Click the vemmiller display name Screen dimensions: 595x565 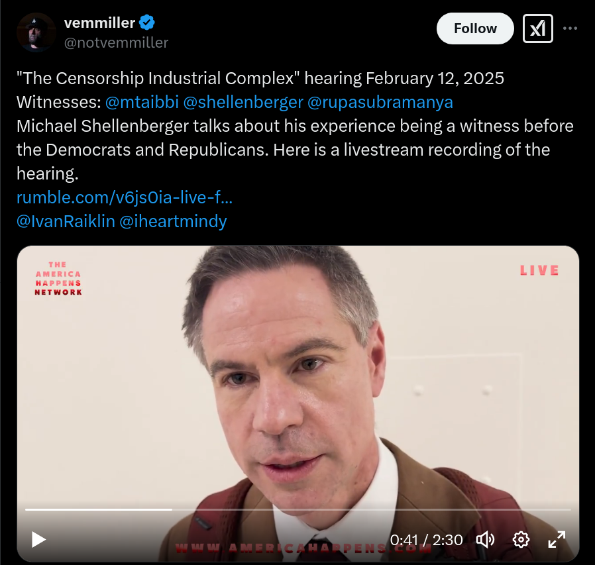pos(99,23)
